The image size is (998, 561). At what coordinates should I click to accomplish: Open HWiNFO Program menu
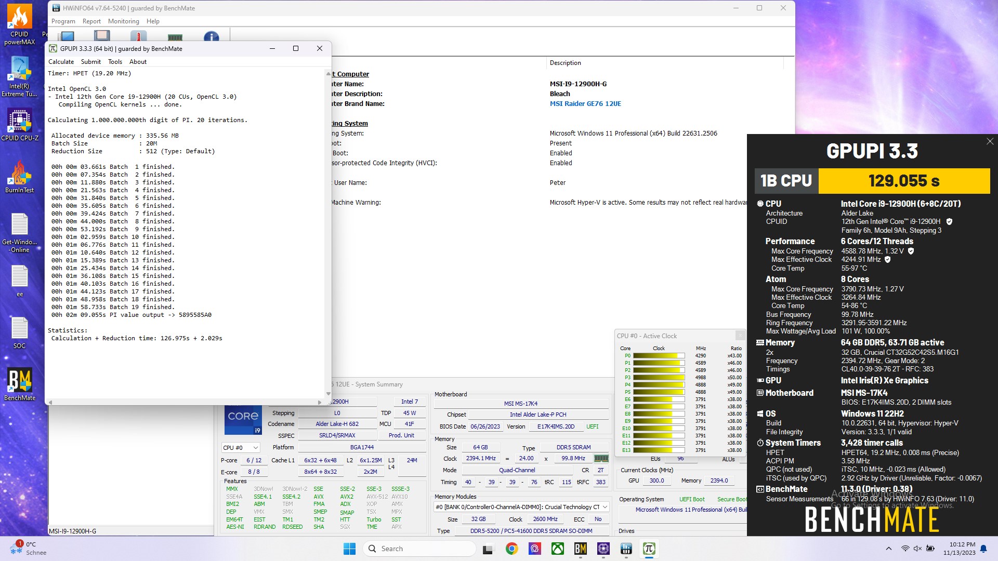[x=63, y=21]
